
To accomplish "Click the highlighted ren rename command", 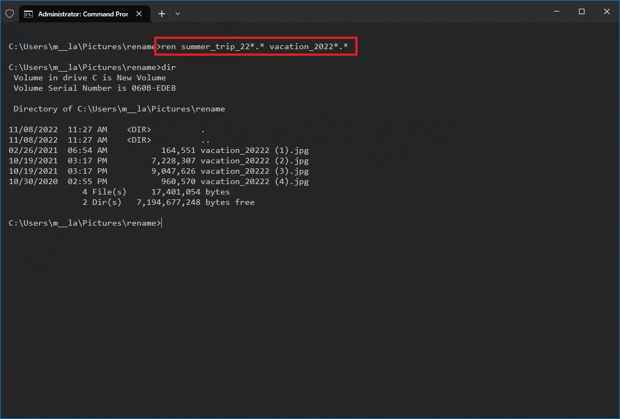I will pos(255,46).
